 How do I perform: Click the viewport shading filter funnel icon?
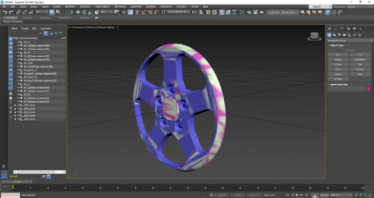pyautogui.click(x=117, y=27)
